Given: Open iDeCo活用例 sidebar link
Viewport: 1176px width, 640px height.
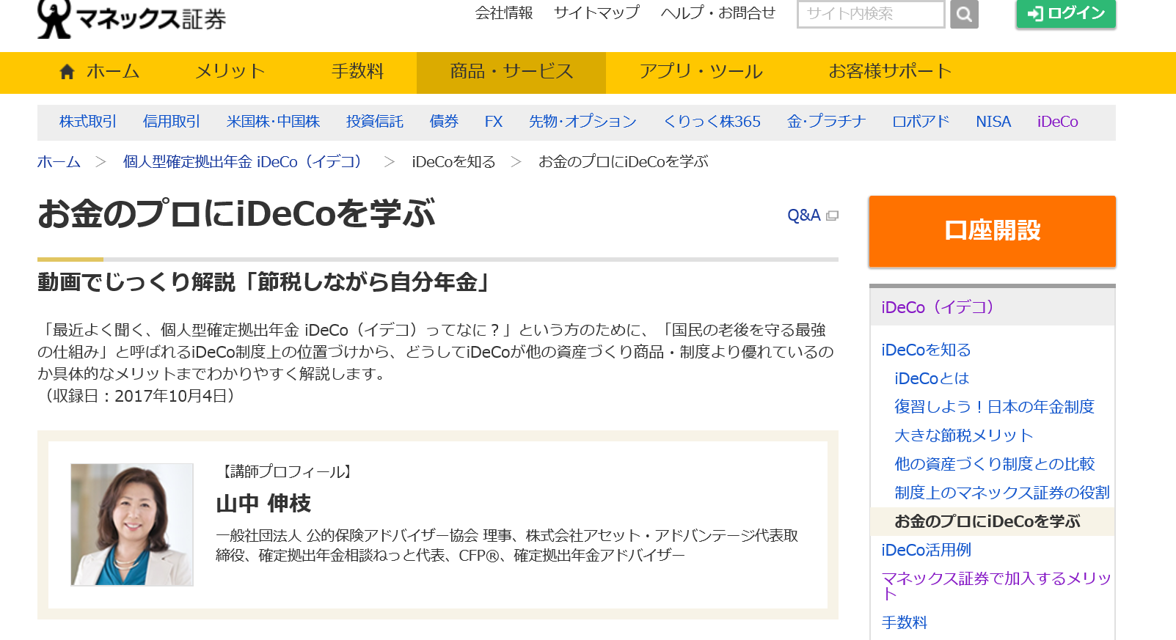Looking at the screenshot, I should click(x=926, y=551).
